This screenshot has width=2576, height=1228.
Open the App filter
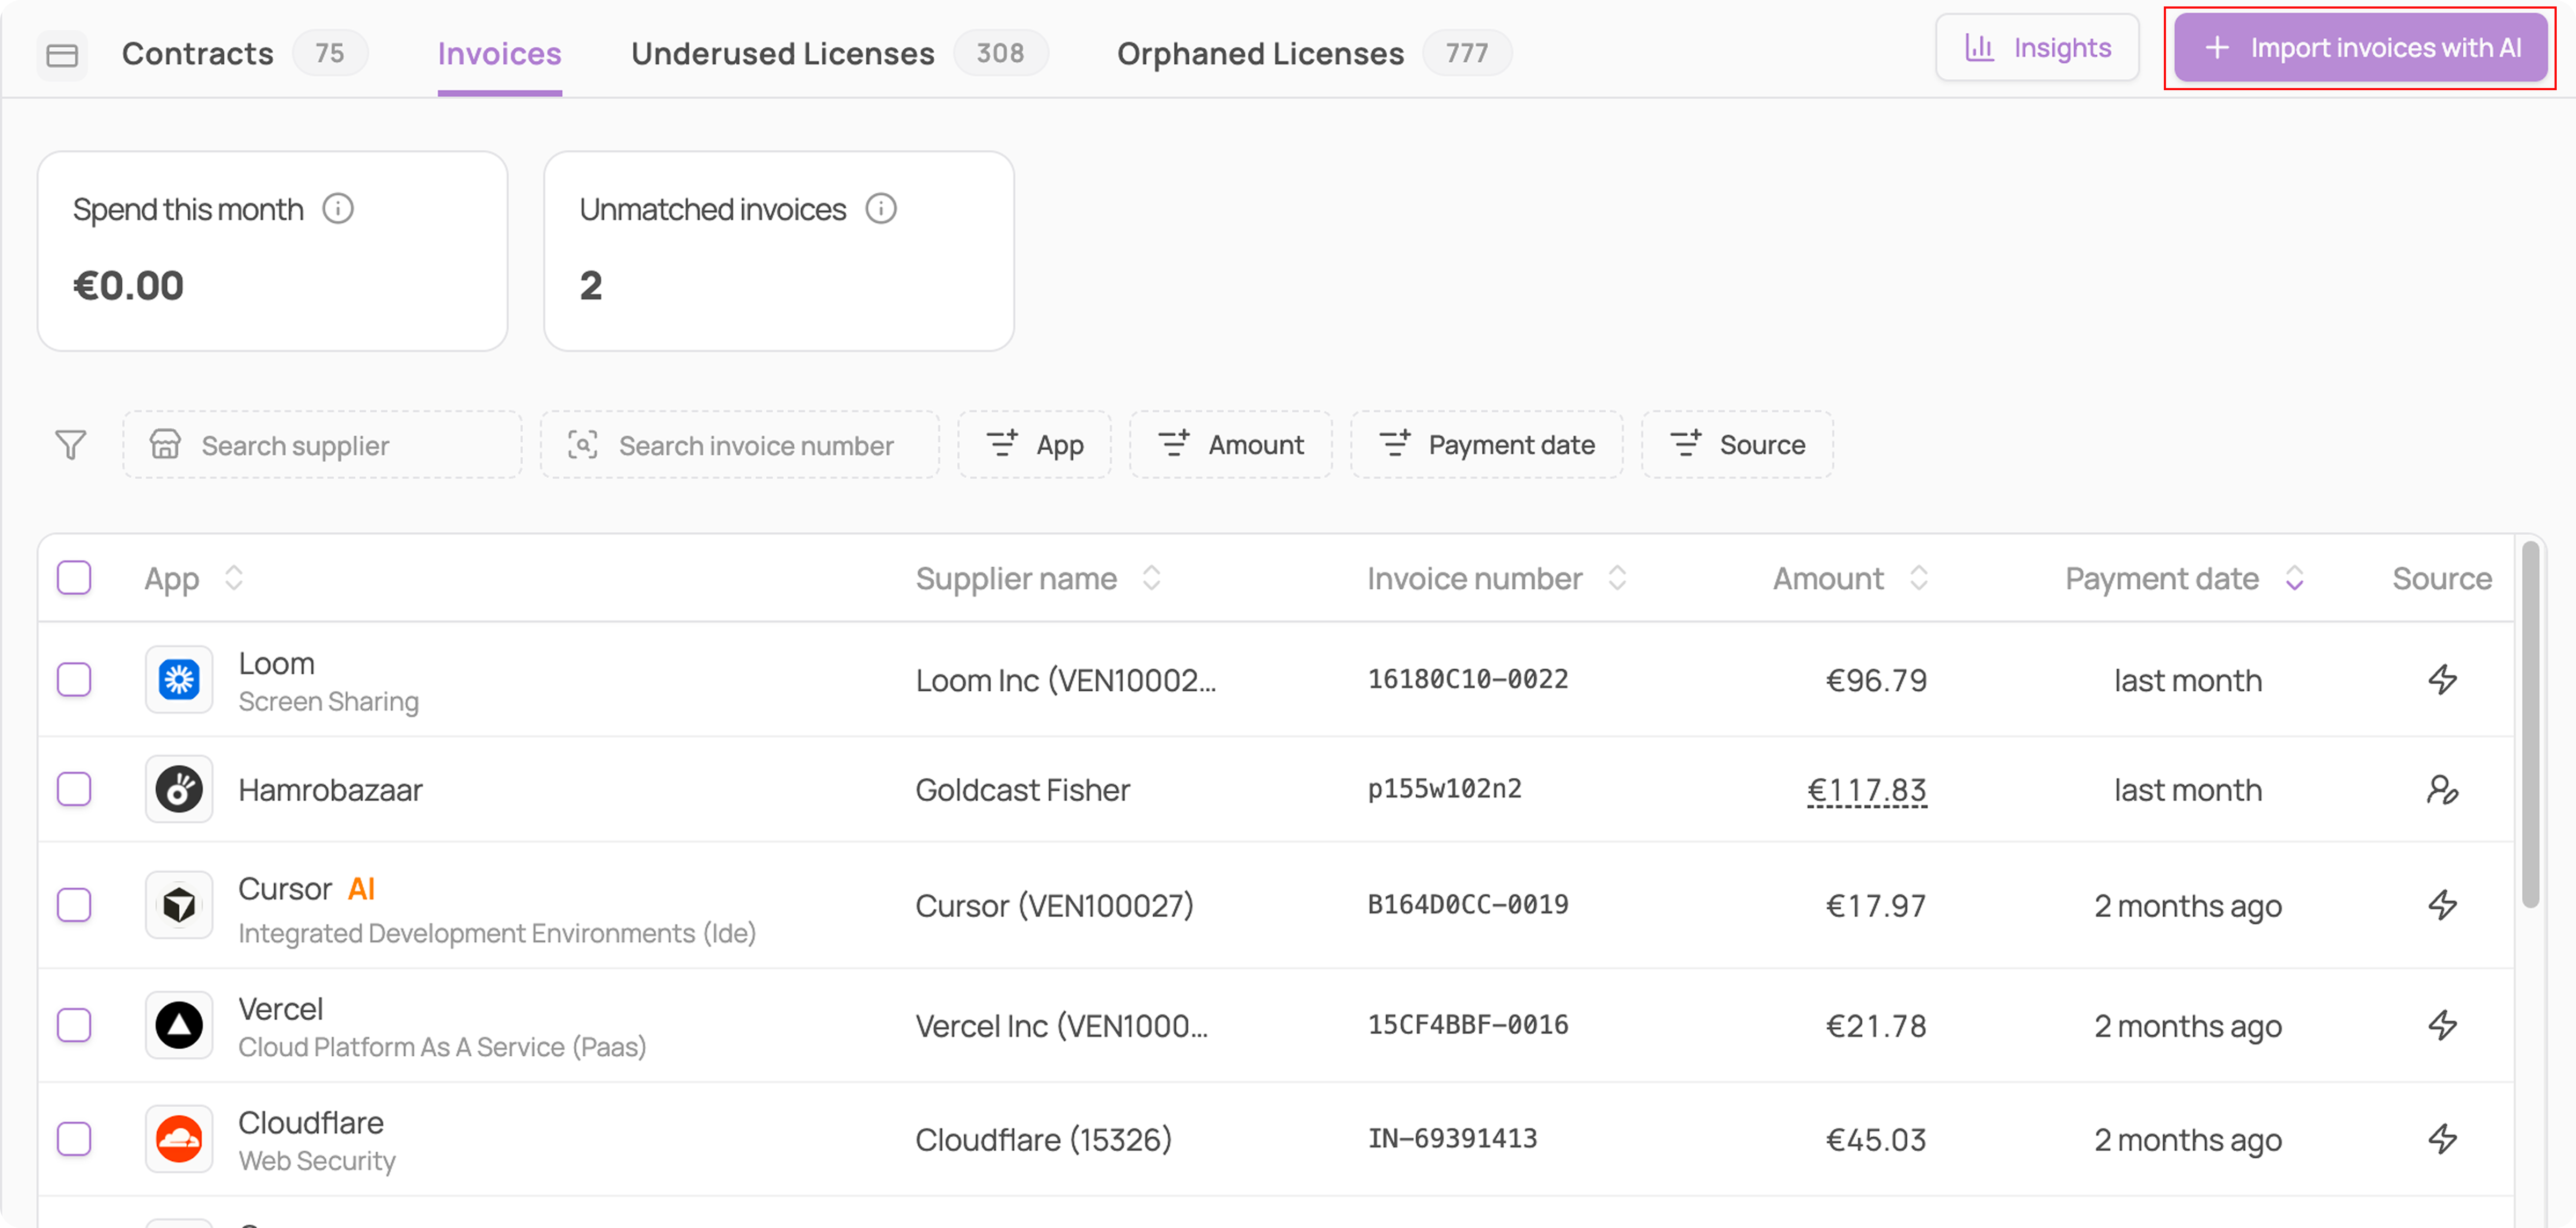1035,445
